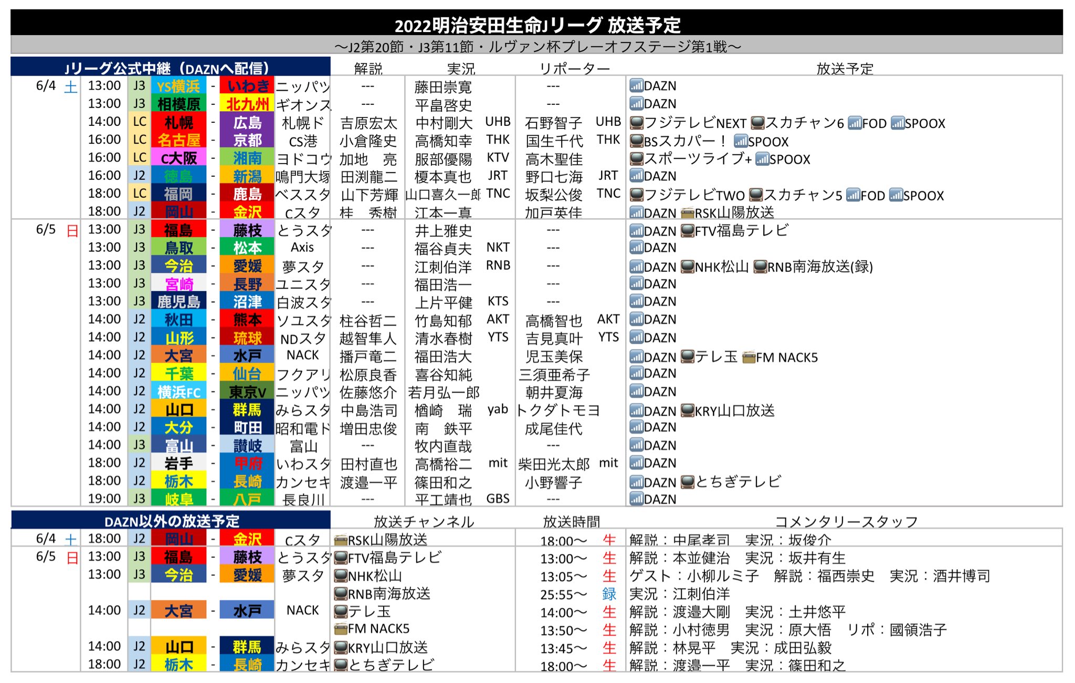Click the yellow 千葉 team cell
The height and width of the screenshot is (683, 1075).
click(x=178, y=373)
